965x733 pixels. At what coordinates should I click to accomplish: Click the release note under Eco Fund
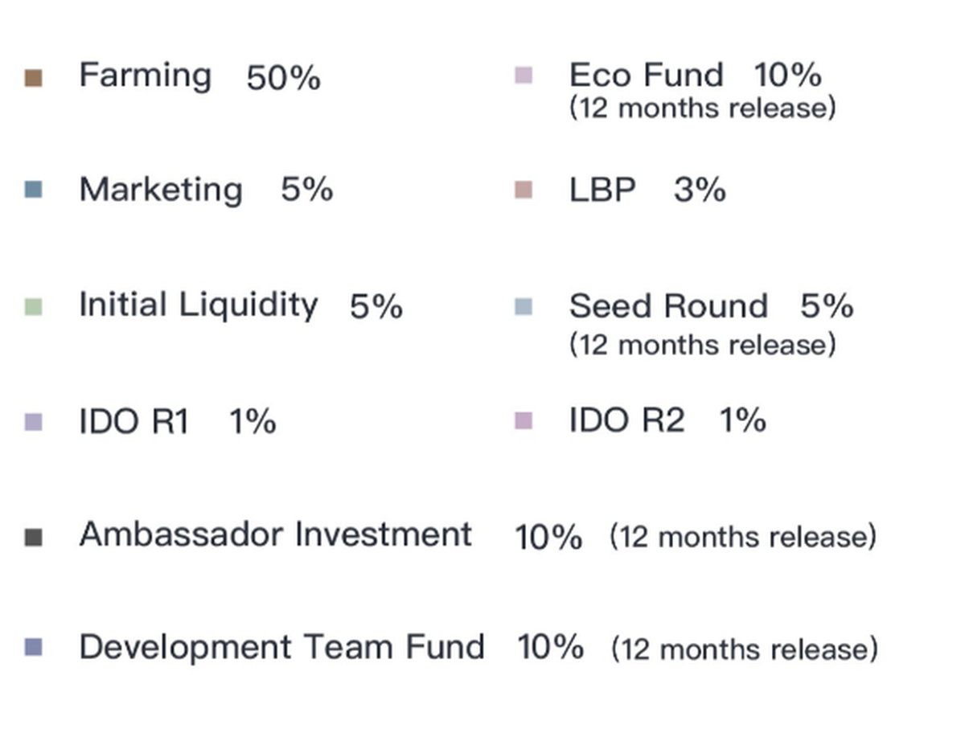[702, 108]
